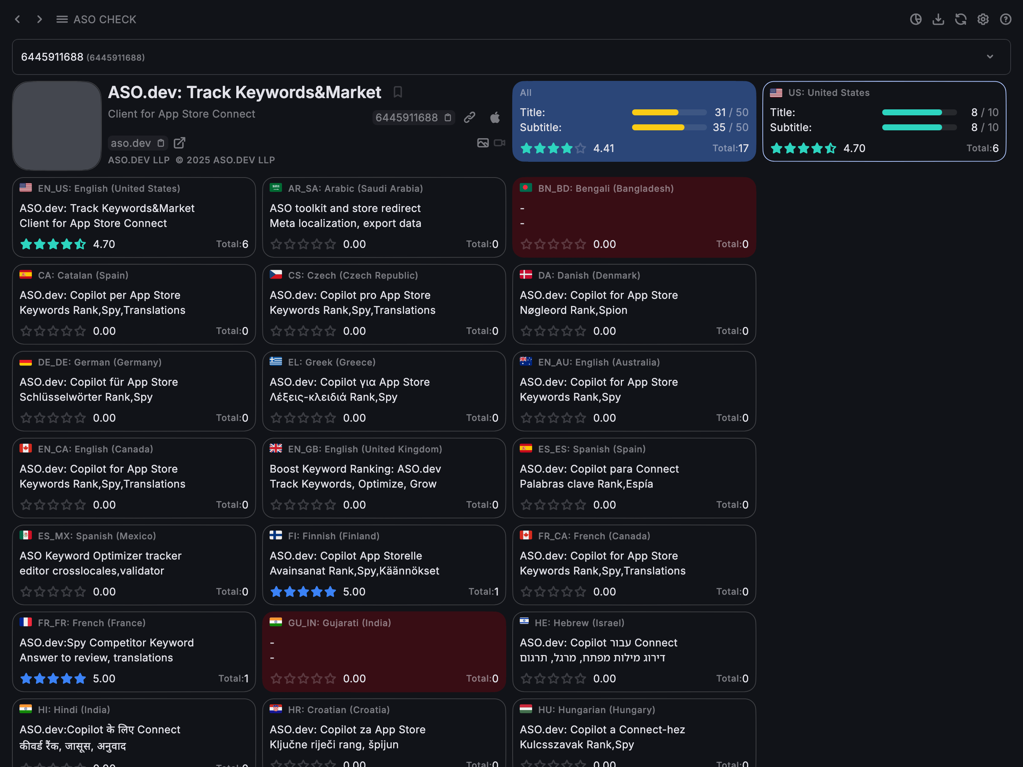This screenshot has width=1023, height=767.
Task: Click "Palabras clave Rank,Espía" subtitle text
Action: 586,484
